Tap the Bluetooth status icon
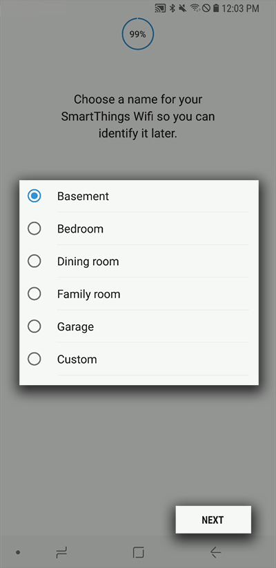 pos(172,8)
